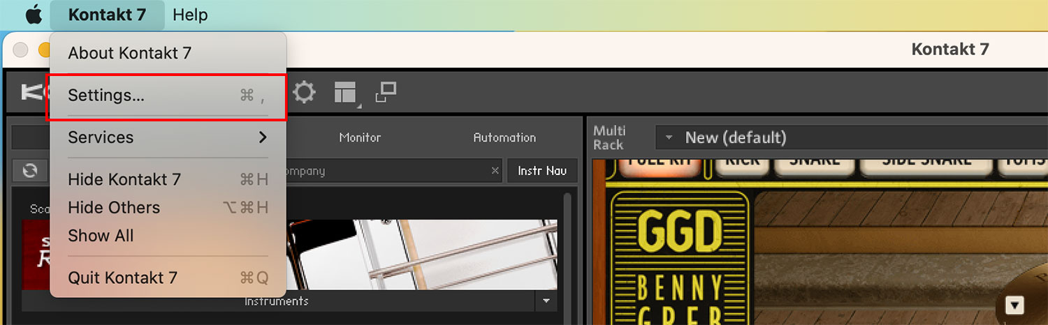Select the SIDE SNARE tab
This screenshot has height=325, width=1048.
pos(926,167)
